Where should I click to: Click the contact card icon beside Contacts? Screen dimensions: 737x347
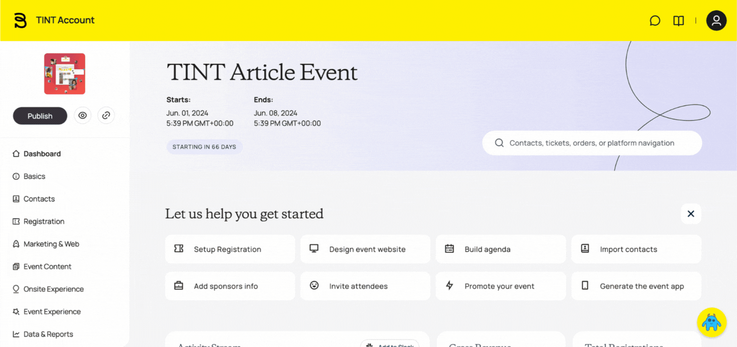(16, 199)
